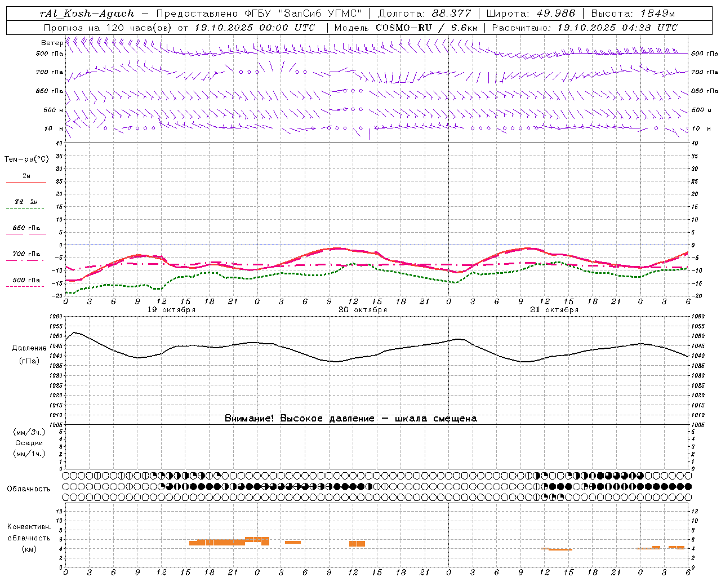Click the 850 гПа temperature legend entry
721x577 pixels.
pyautogui.click(x=26, y=228)
